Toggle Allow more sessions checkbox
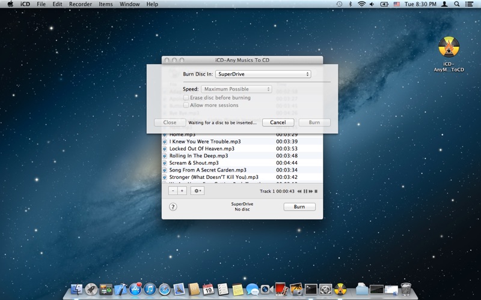The image size is (481, 300). click(186, 105)
